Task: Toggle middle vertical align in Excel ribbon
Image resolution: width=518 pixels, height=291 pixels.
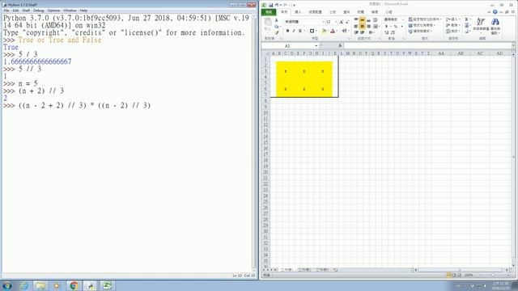Action: (363, 20)
